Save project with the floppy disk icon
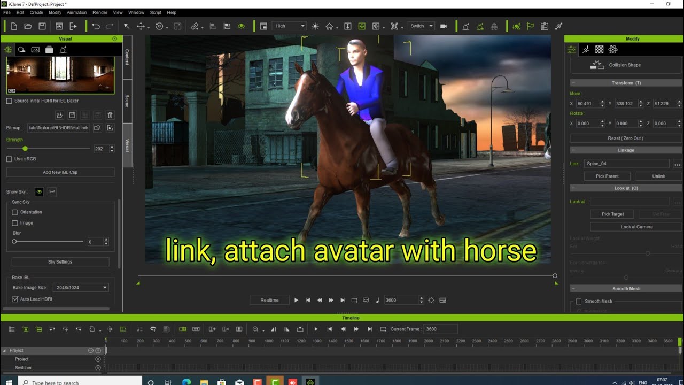The height and width of the screenshot is (385, 684). (x=42, y=26)
